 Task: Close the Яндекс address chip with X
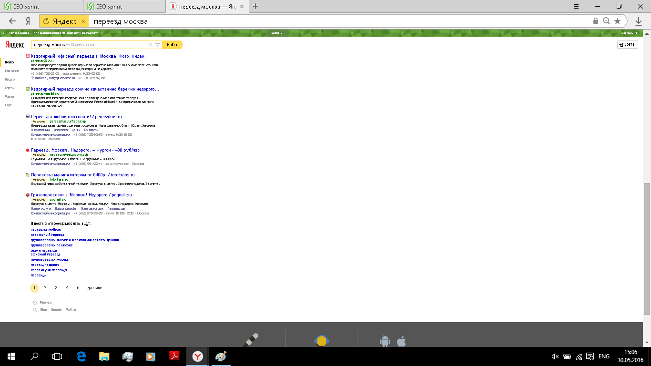[x=83, y=21]
